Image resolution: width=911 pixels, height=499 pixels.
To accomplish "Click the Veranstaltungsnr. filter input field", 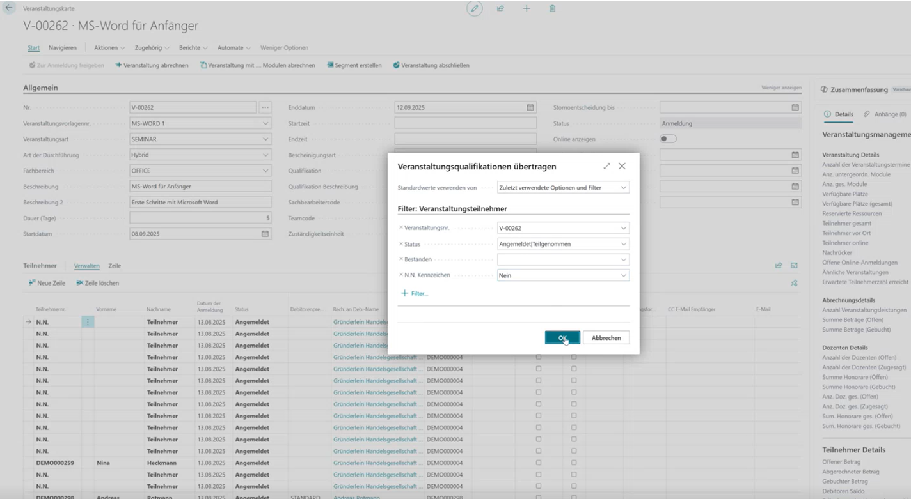I will pos(557,228).
